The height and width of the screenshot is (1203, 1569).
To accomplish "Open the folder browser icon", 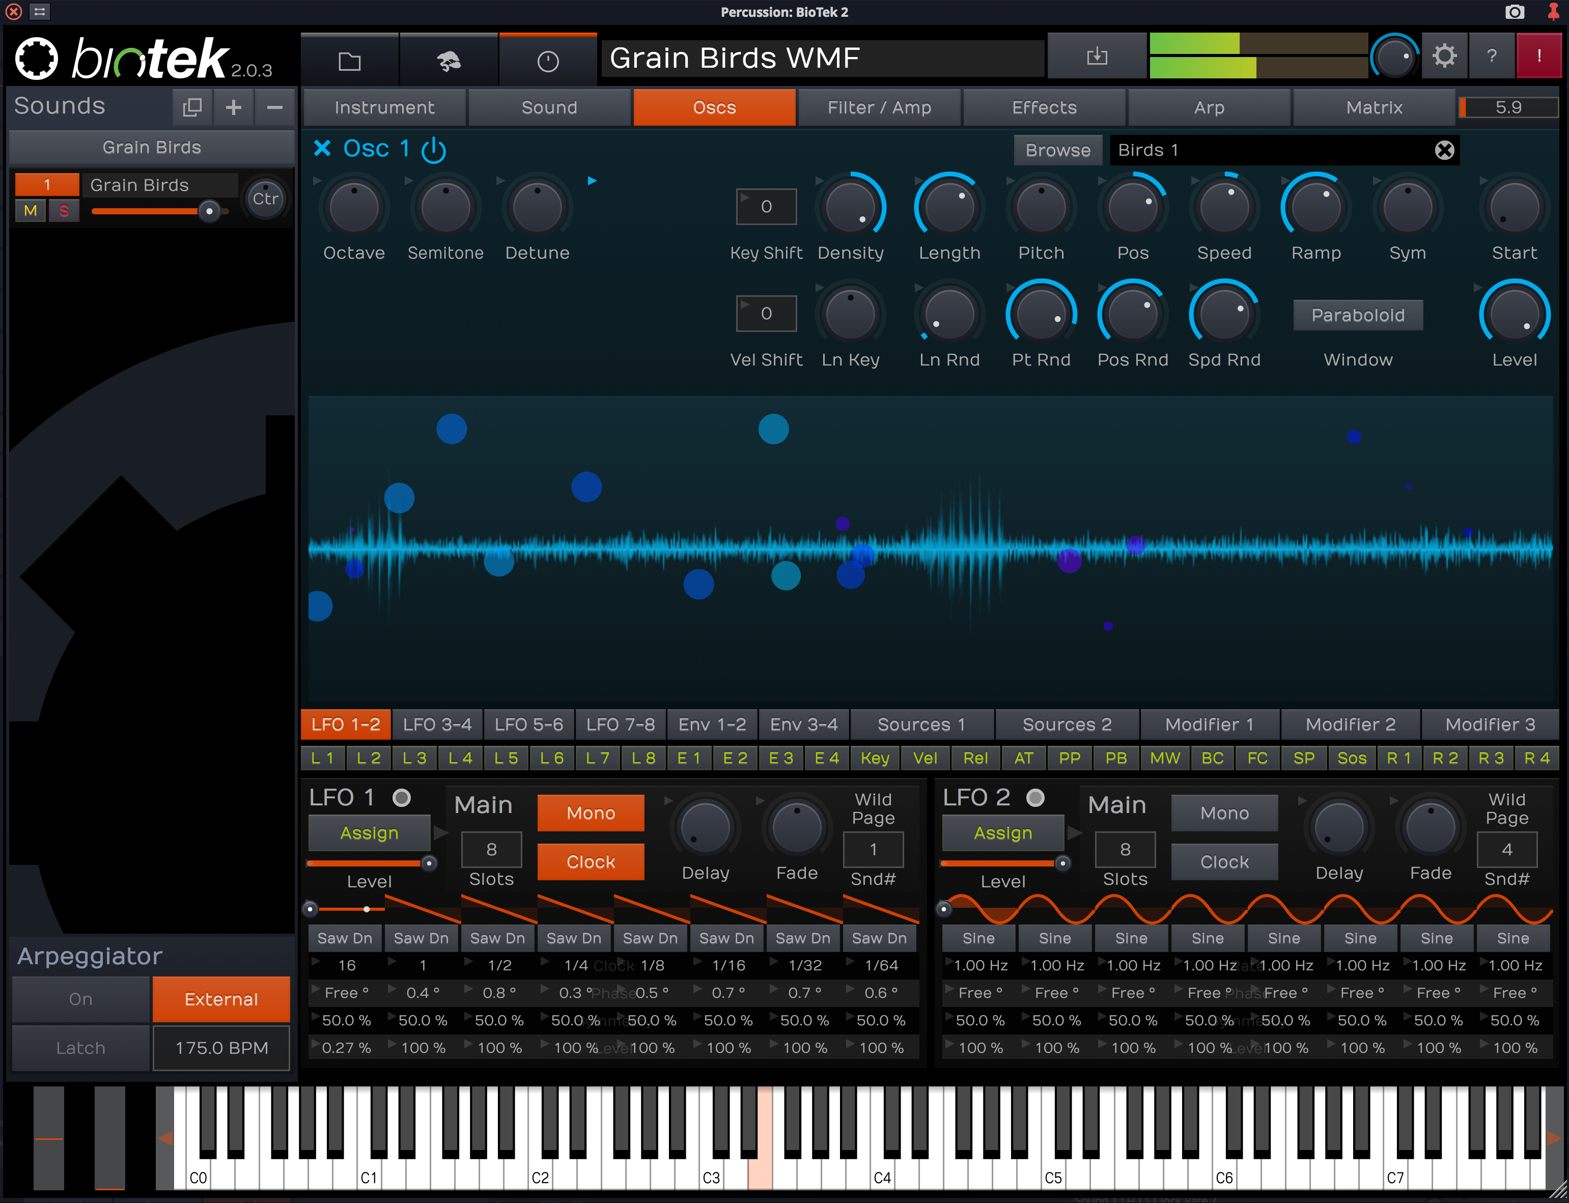I will 349,61.
